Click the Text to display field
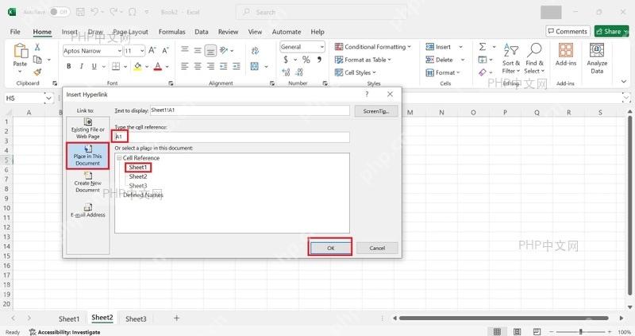Image resolution: width=635 pixels, height=336 pixels. tap(250, 110)
